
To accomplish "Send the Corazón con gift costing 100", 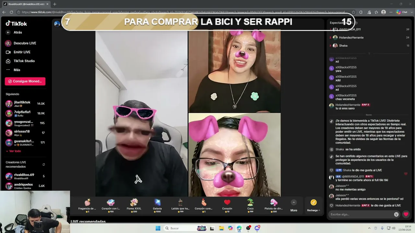I will click(111, 205).
